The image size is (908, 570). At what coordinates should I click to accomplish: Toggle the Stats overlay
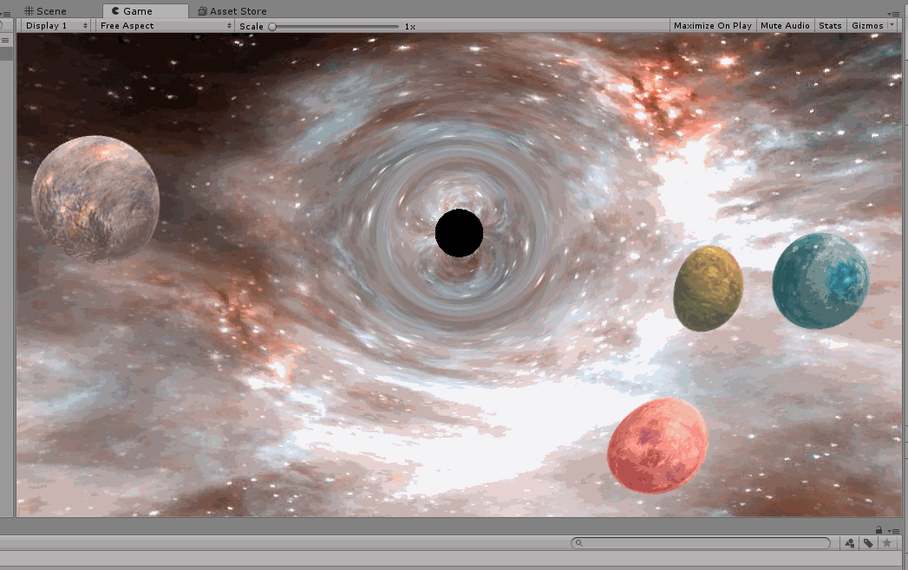pos(830,25)
